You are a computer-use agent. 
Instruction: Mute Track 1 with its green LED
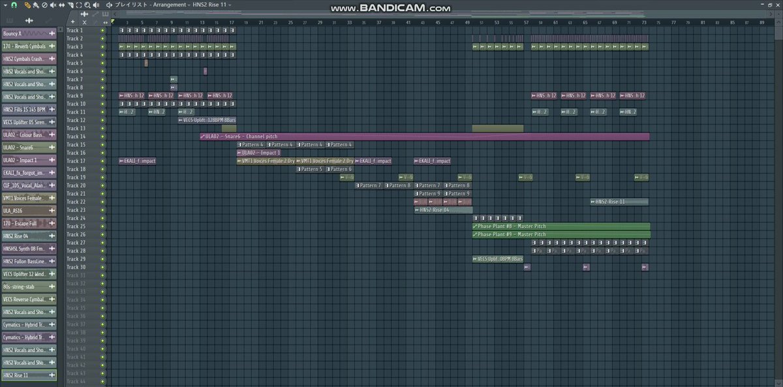pos(102,31)
